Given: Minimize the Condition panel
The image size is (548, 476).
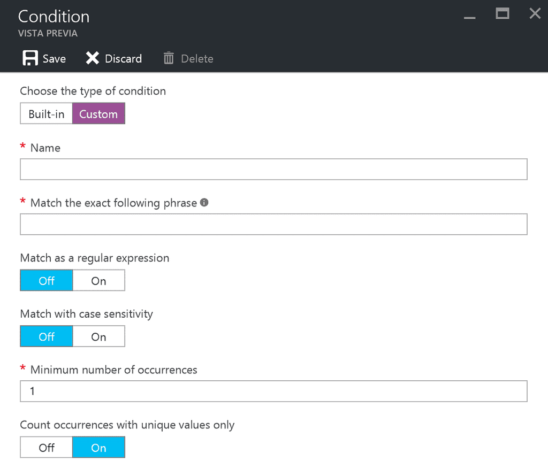Looking at the screenshot, I should coord(470,15).
